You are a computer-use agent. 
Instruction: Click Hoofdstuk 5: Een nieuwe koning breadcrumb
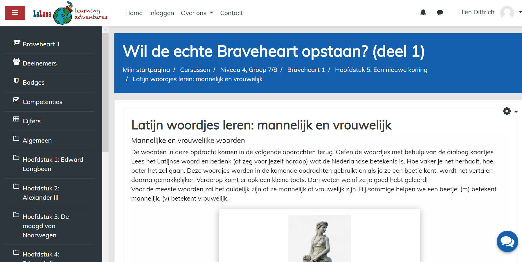[381, 70]
